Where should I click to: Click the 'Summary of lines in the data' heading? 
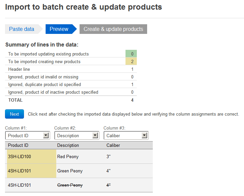coord(42,45)
